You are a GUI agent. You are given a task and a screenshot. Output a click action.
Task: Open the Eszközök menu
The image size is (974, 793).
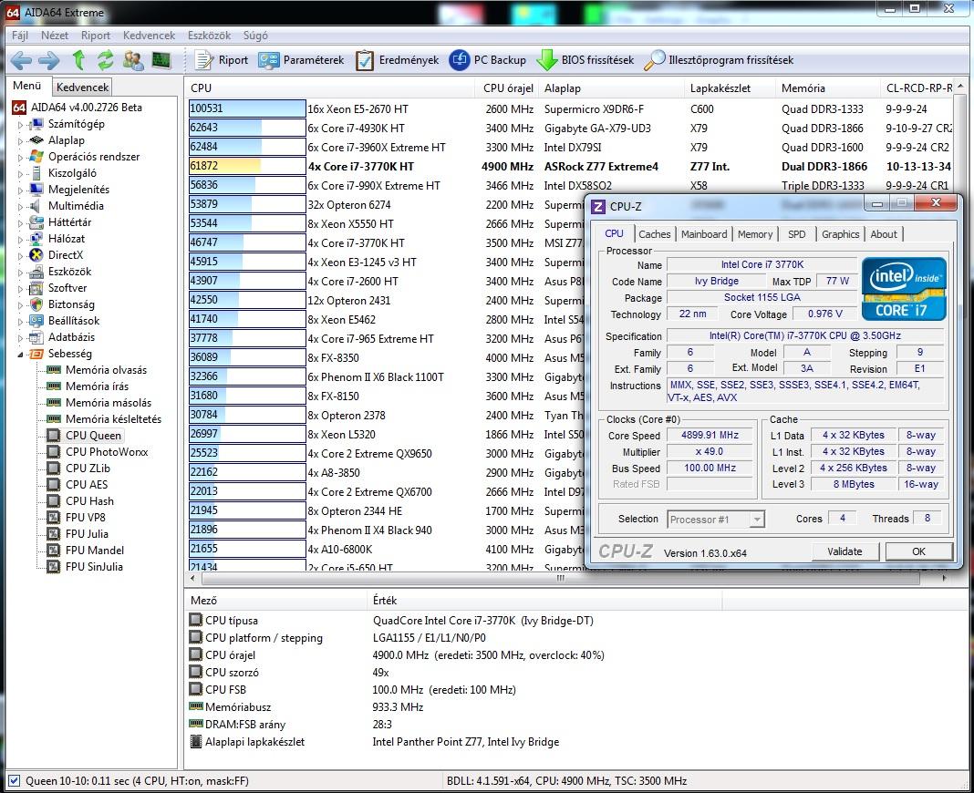click(210, 36)
